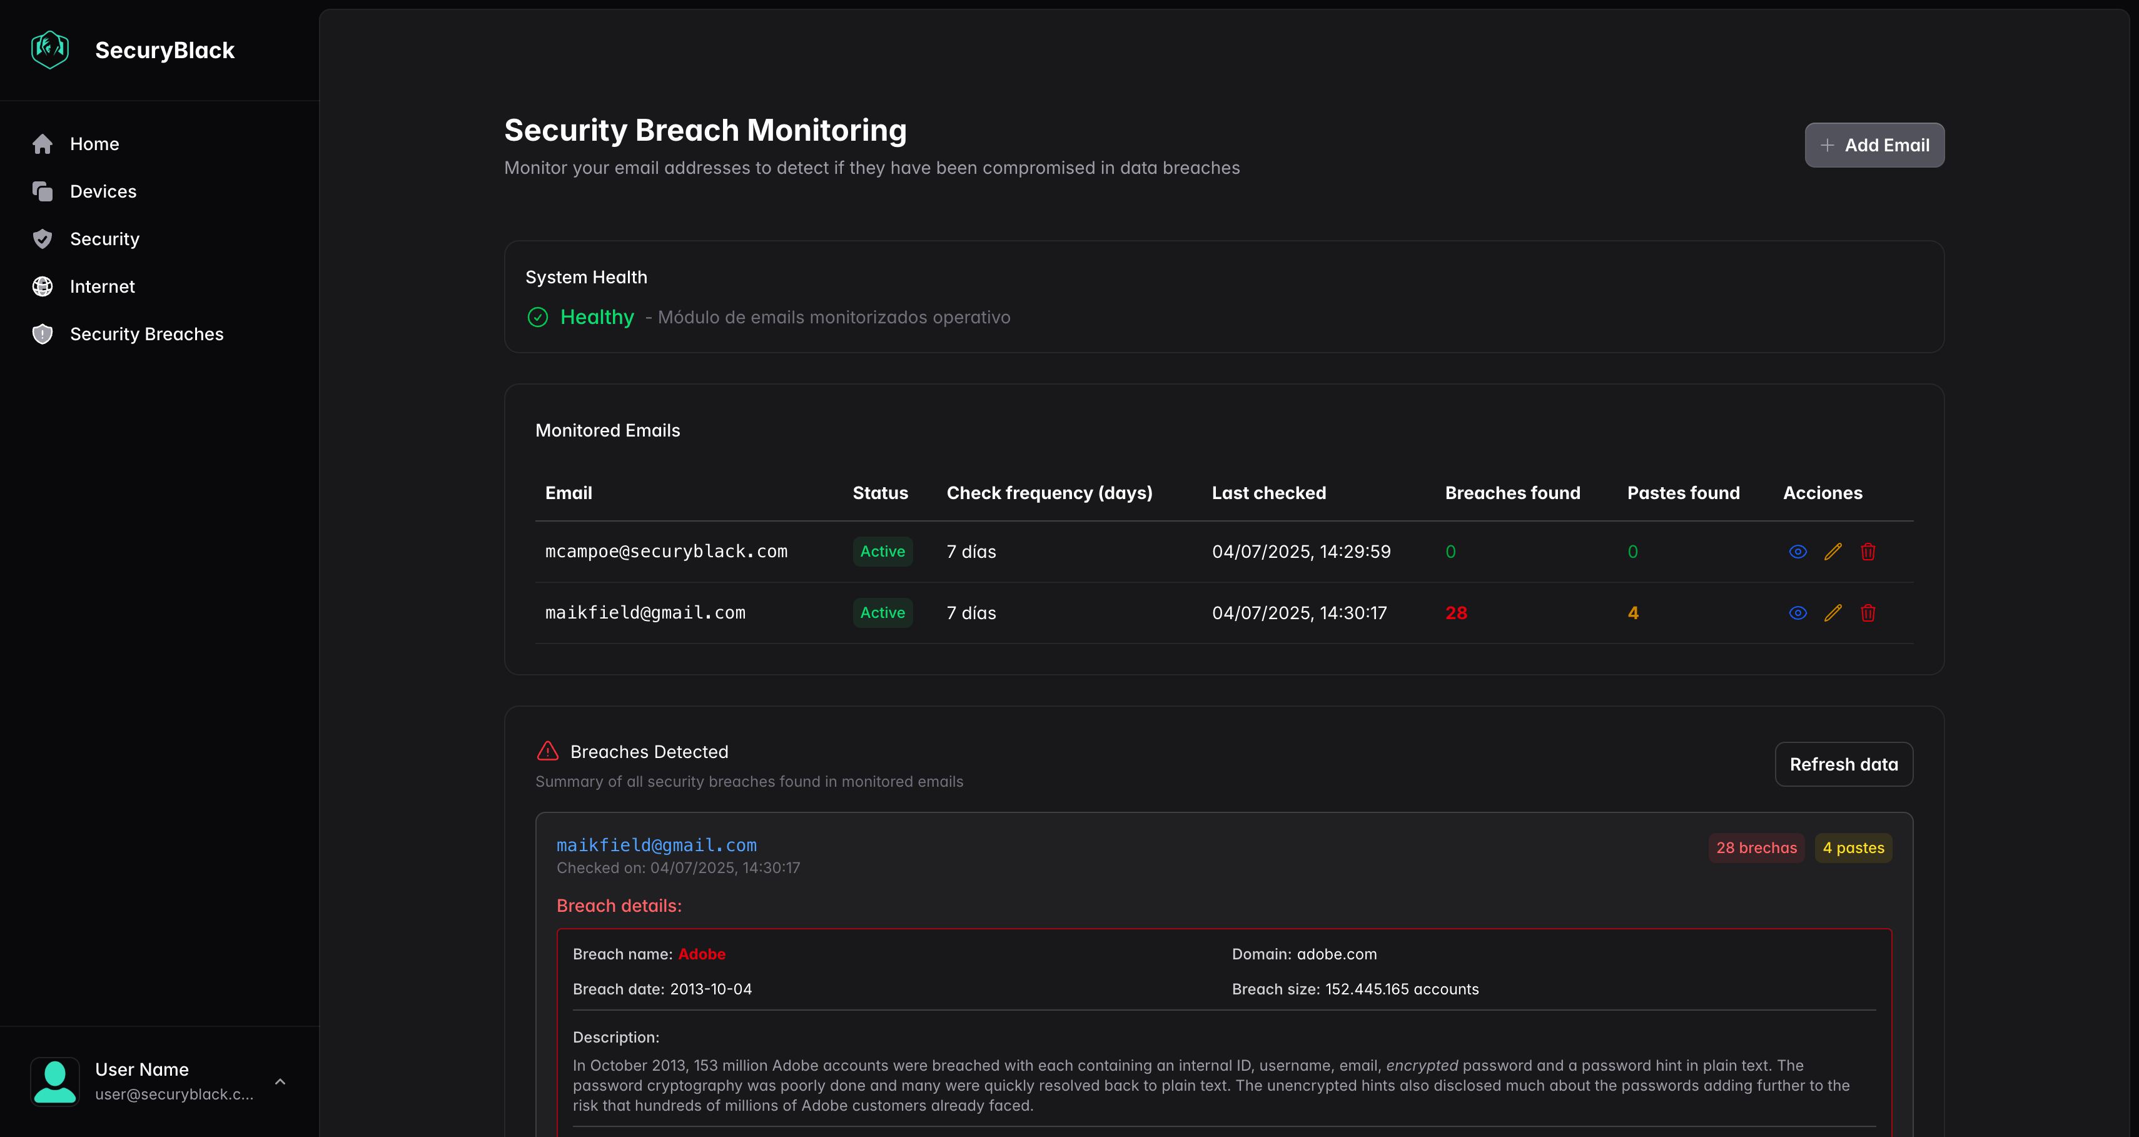Viewport: 2139px width, 1137px height.
Task: Open the Home menu item
Action: tap(159, 144)
